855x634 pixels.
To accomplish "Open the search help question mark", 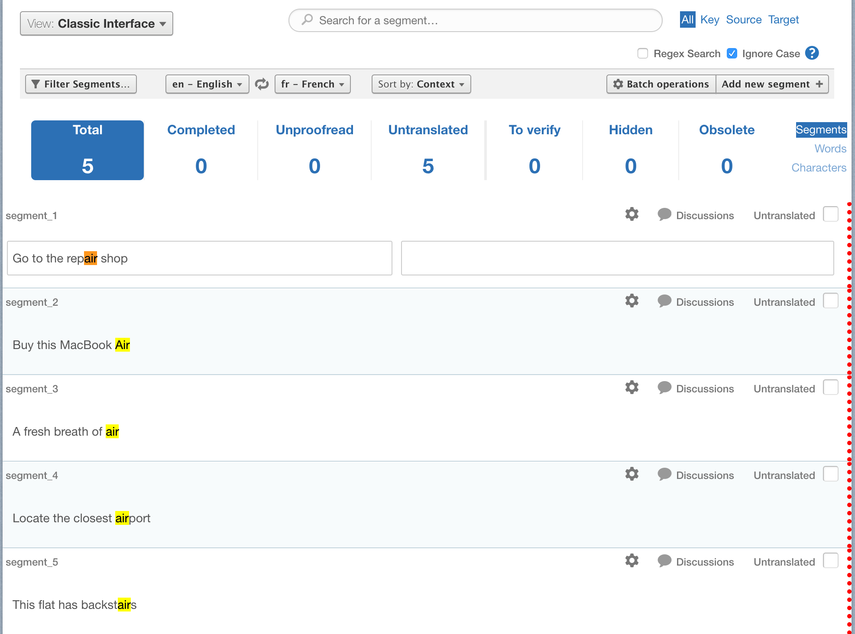I will click(x=812, y=53).
